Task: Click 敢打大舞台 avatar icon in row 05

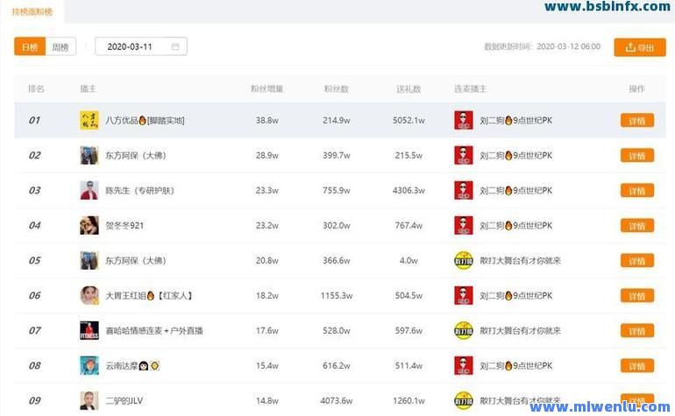Action: tap(463, 260)
